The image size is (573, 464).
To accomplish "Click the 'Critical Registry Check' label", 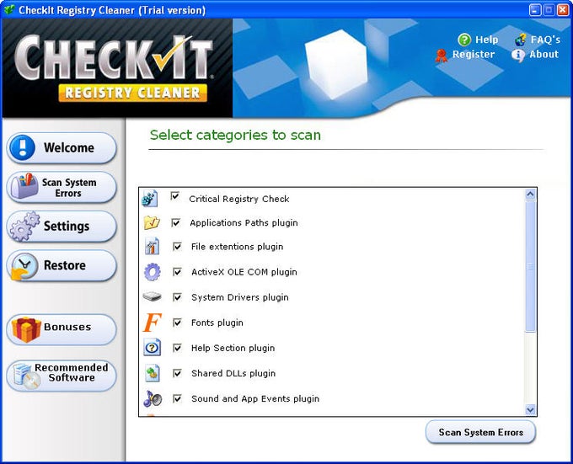I will [239, 199].
